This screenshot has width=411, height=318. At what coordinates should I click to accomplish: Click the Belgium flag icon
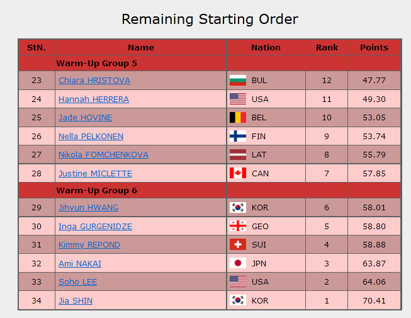pos(237,118)
